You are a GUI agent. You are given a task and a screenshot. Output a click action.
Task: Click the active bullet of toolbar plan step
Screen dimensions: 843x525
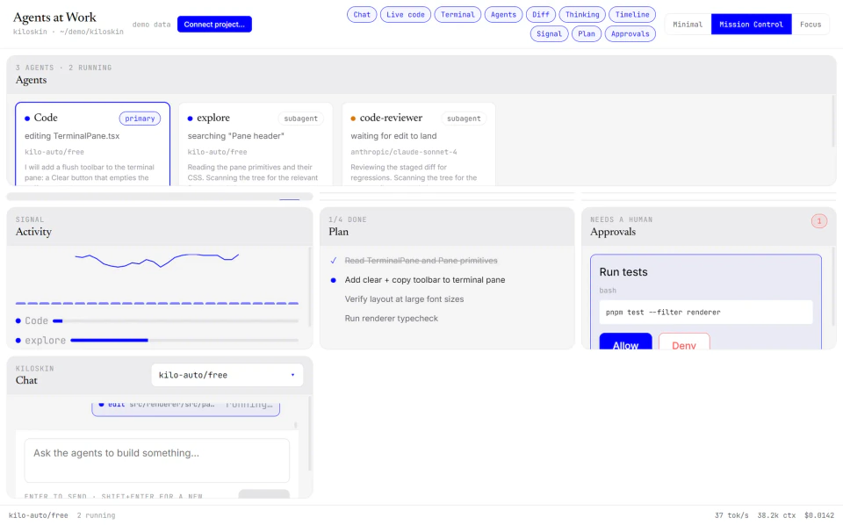tap(334, 280)
